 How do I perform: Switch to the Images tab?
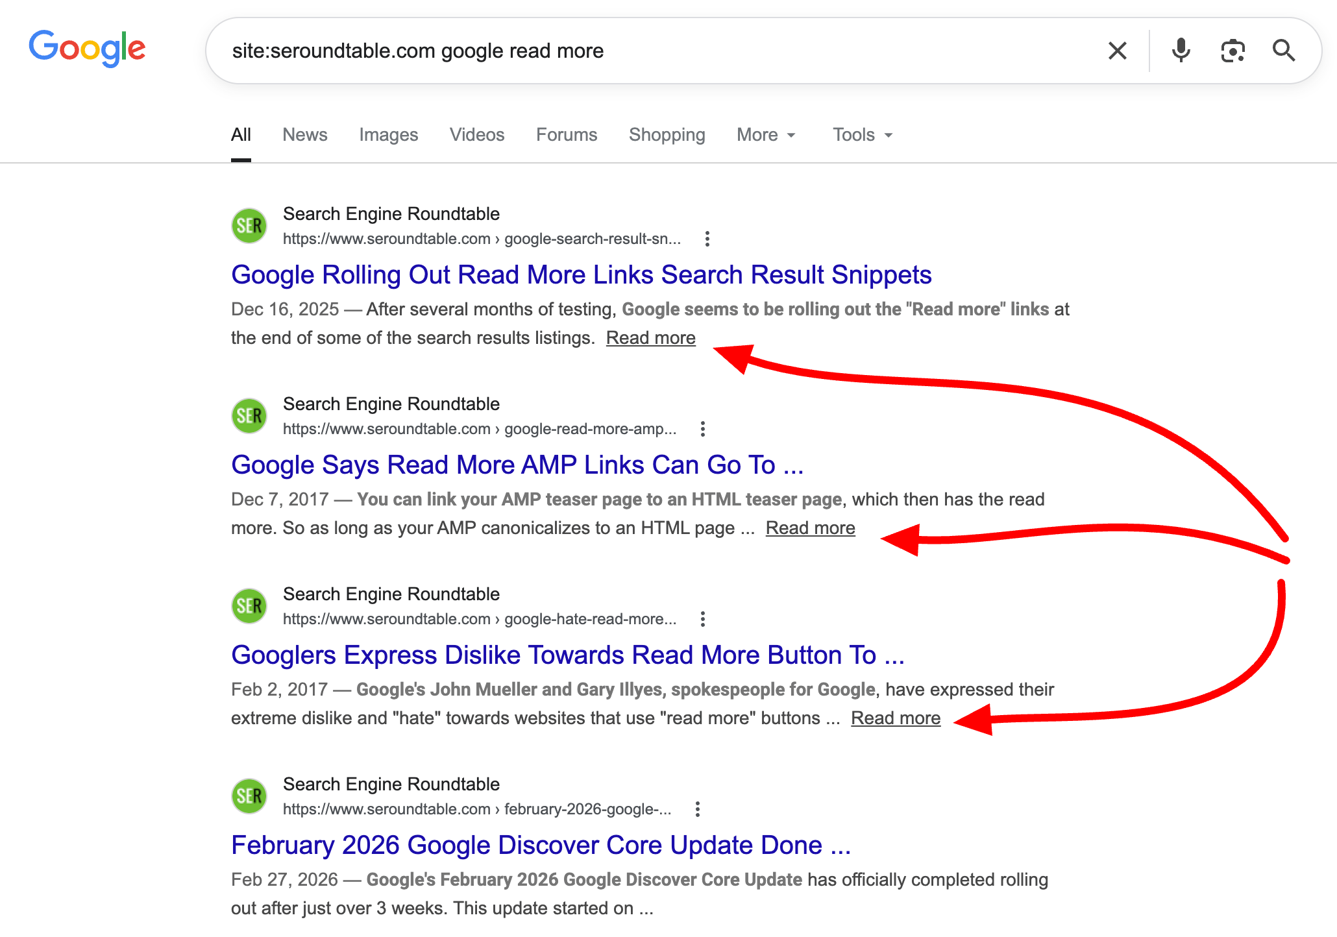pos(388,135)
